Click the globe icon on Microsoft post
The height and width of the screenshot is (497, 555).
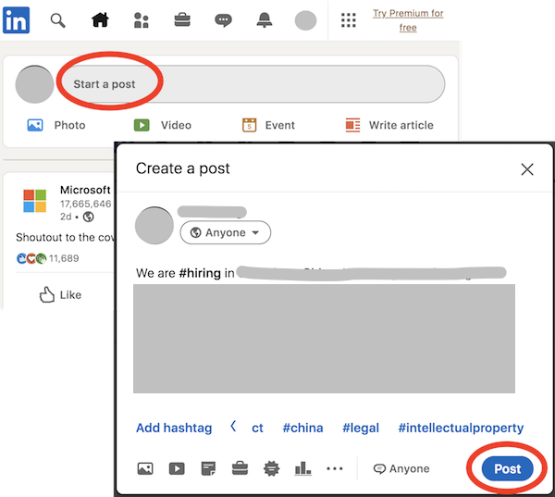click(88, 217)
